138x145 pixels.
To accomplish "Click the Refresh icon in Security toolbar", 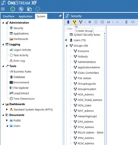I will [x=102, y=22].
